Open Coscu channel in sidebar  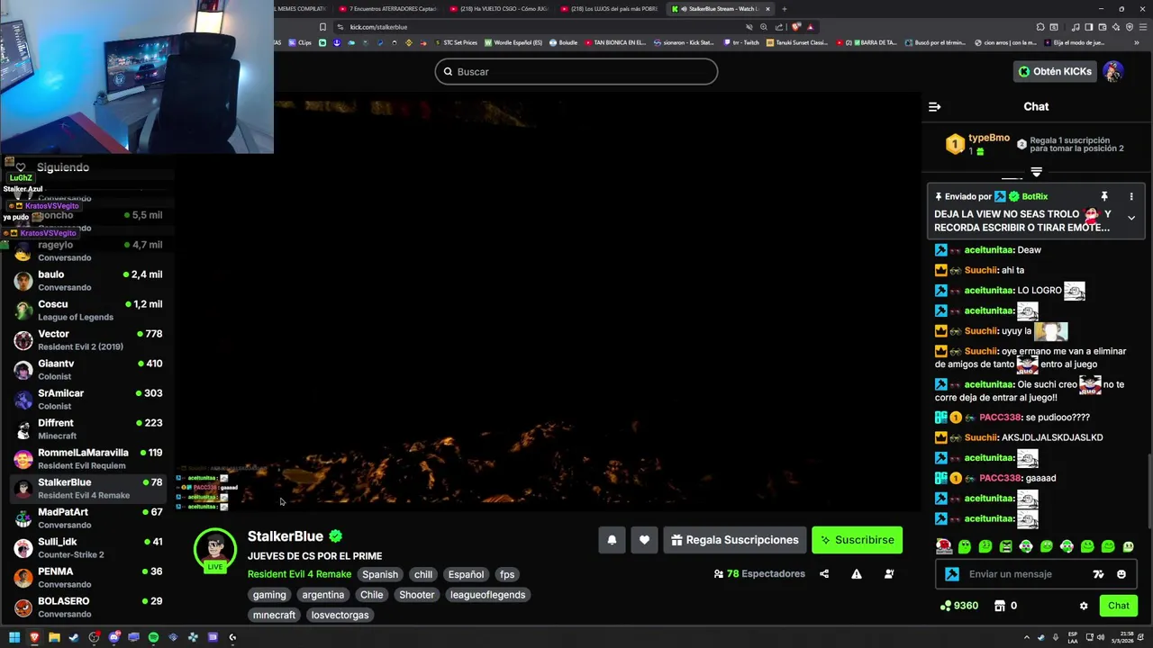click(x=87, y=310)
